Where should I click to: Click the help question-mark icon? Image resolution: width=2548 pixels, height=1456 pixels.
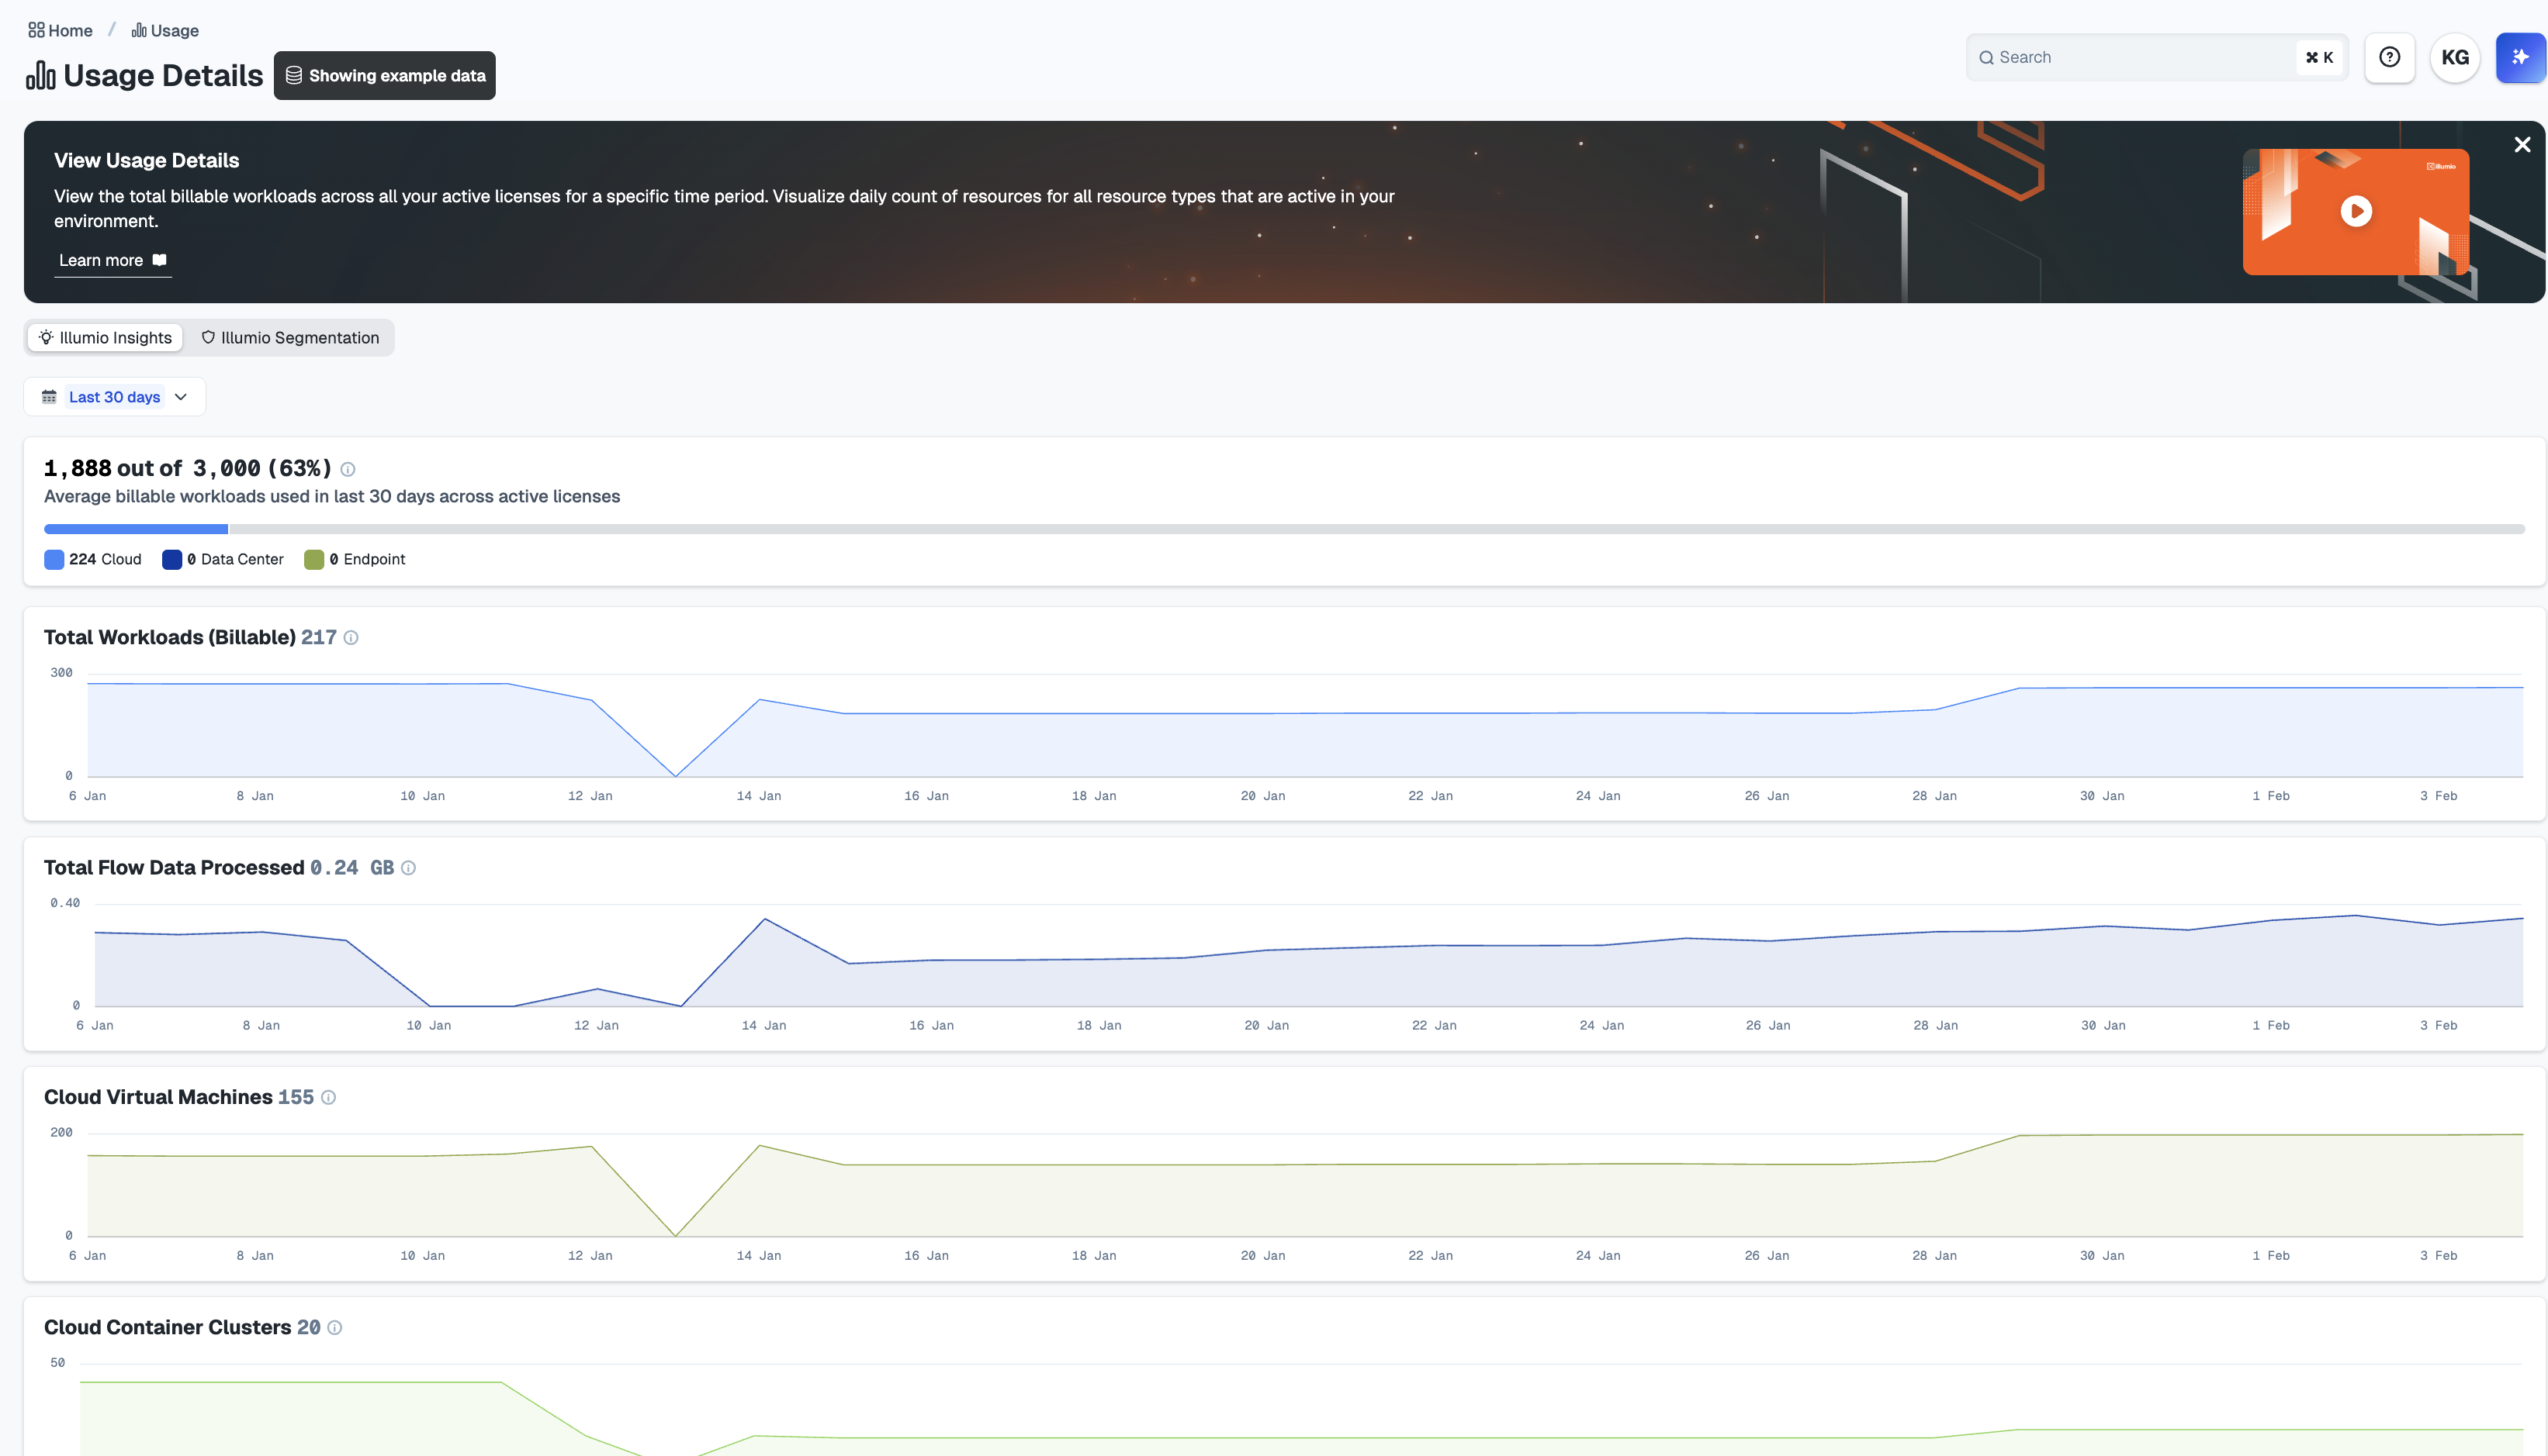tap(2390, 57)
